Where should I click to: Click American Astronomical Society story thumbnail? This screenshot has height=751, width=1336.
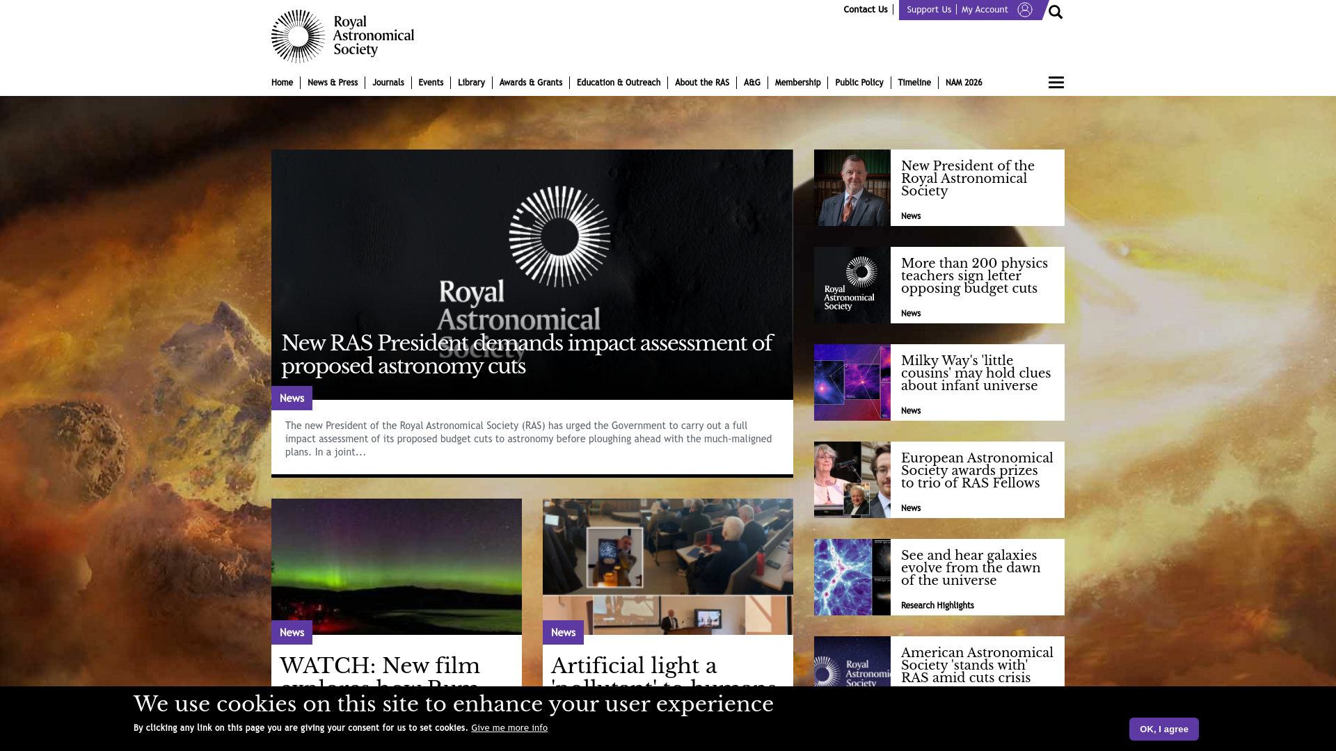[852, 662]
